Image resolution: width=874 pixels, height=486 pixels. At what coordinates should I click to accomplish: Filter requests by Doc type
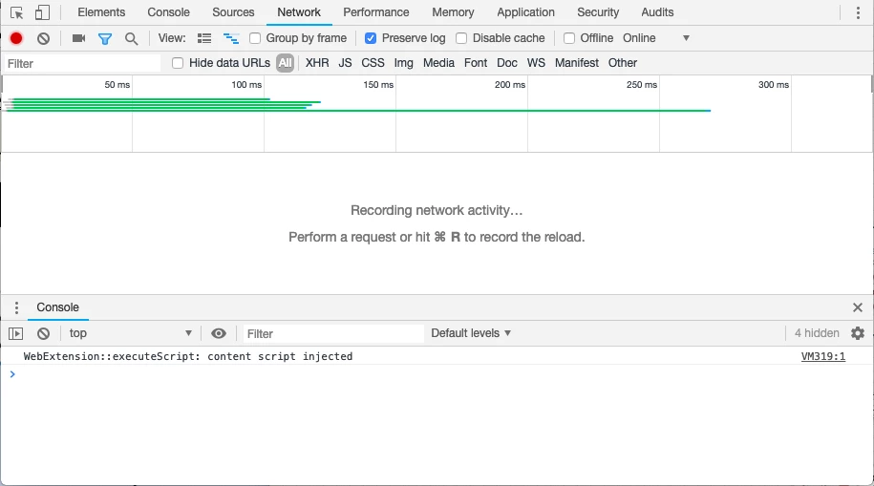tap(507, 63)
